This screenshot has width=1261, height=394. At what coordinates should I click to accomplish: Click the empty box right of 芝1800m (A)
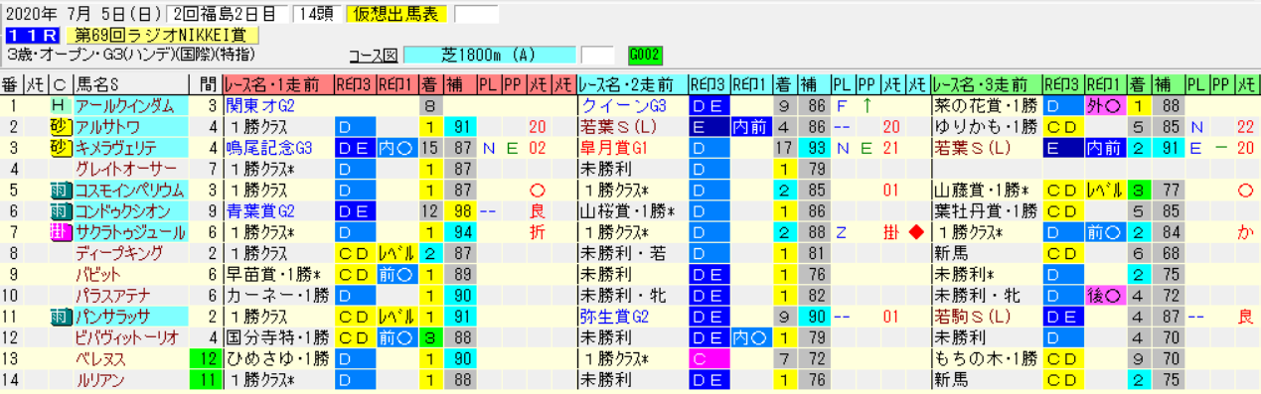pos(597,55)
